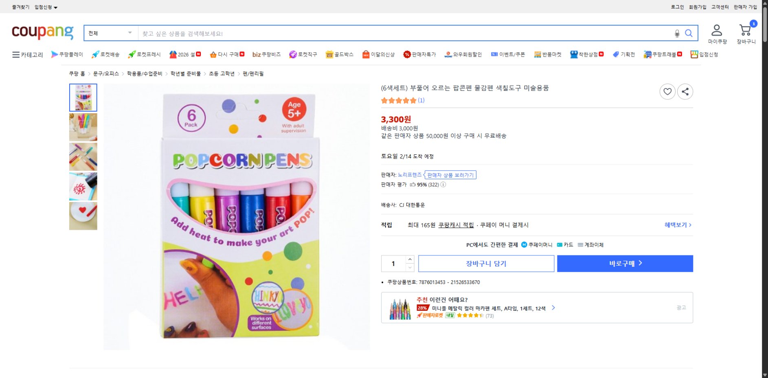Open 문구/오피스 from the breadcrumb trail
Image resolution: width=768 pixels, height=378 pixels.
point(106,74)
